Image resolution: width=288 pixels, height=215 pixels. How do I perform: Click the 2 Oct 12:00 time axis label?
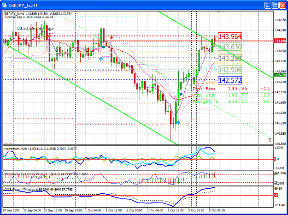click(176, 210)
